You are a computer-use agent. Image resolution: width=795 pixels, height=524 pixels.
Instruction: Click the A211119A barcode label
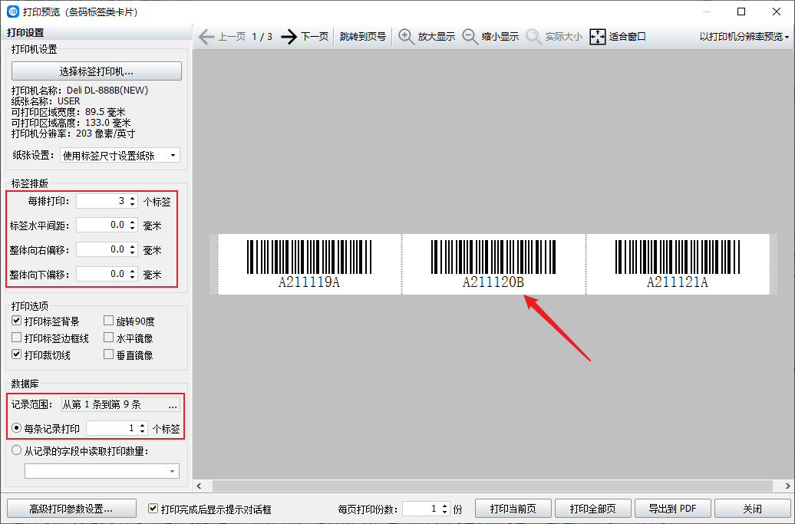(x=309, y=264)
